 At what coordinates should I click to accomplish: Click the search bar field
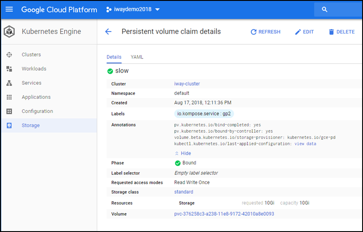point(338,10)
